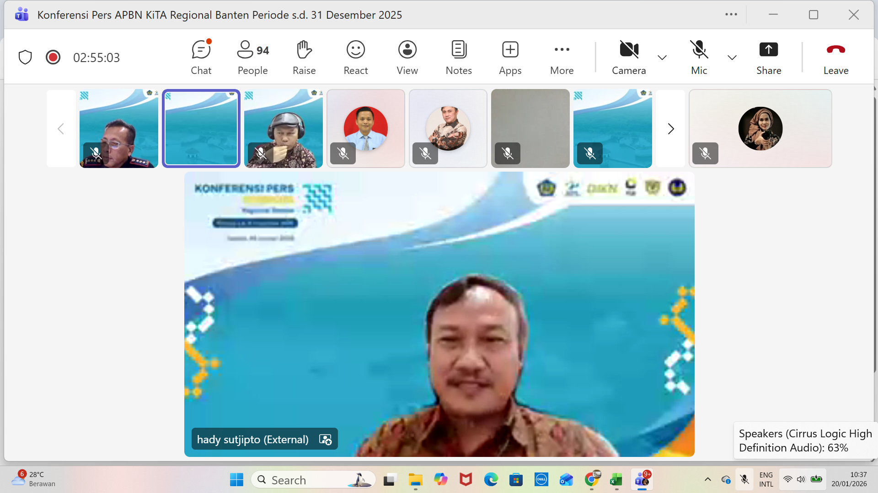The width and height of the screenshot is (878, 493).
Task: Open meeting Notes
Action: (459, 58)
